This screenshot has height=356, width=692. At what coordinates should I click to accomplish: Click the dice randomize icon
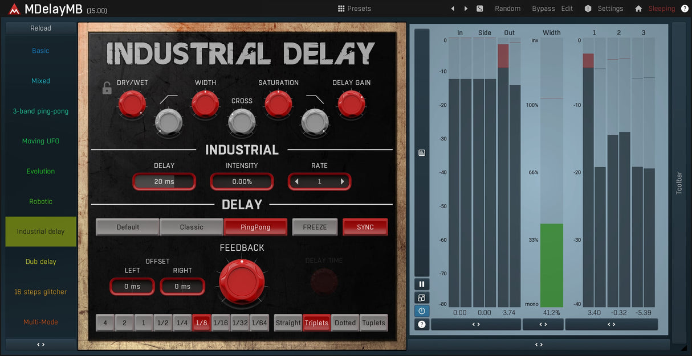coord(480,9)
